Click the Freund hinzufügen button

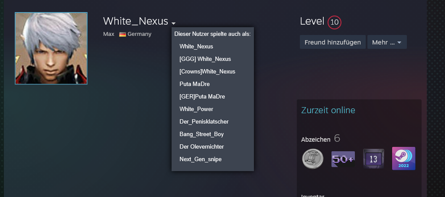[332, 42]
